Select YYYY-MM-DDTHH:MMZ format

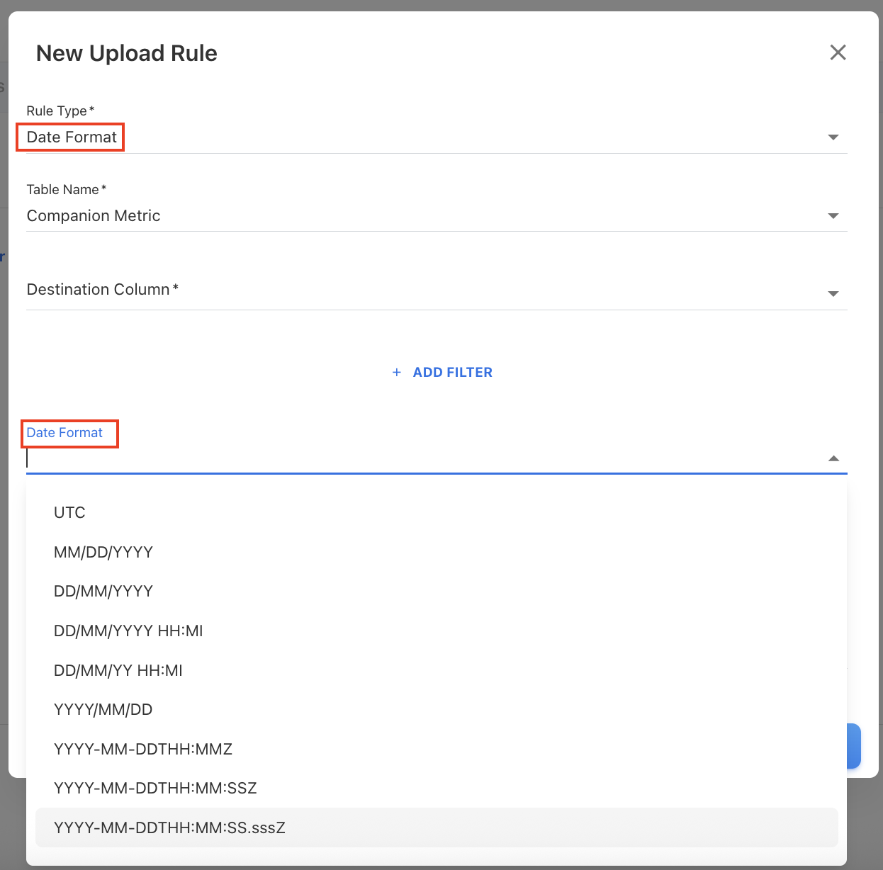click(x=143, y=749)
